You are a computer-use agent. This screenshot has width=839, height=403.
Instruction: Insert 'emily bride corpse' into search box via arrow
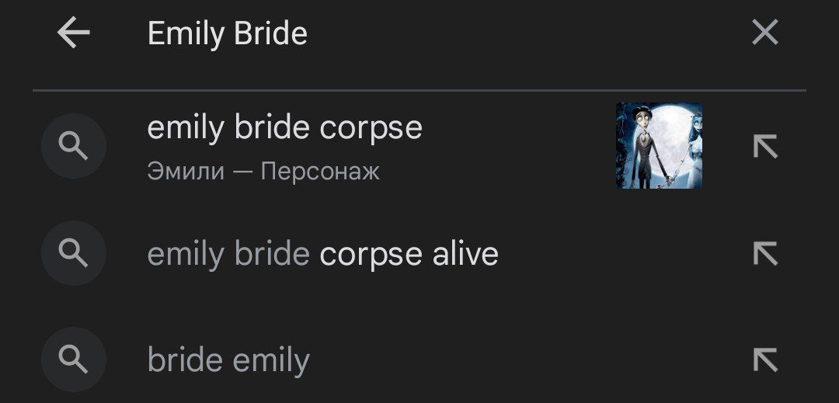pos(764,146)
